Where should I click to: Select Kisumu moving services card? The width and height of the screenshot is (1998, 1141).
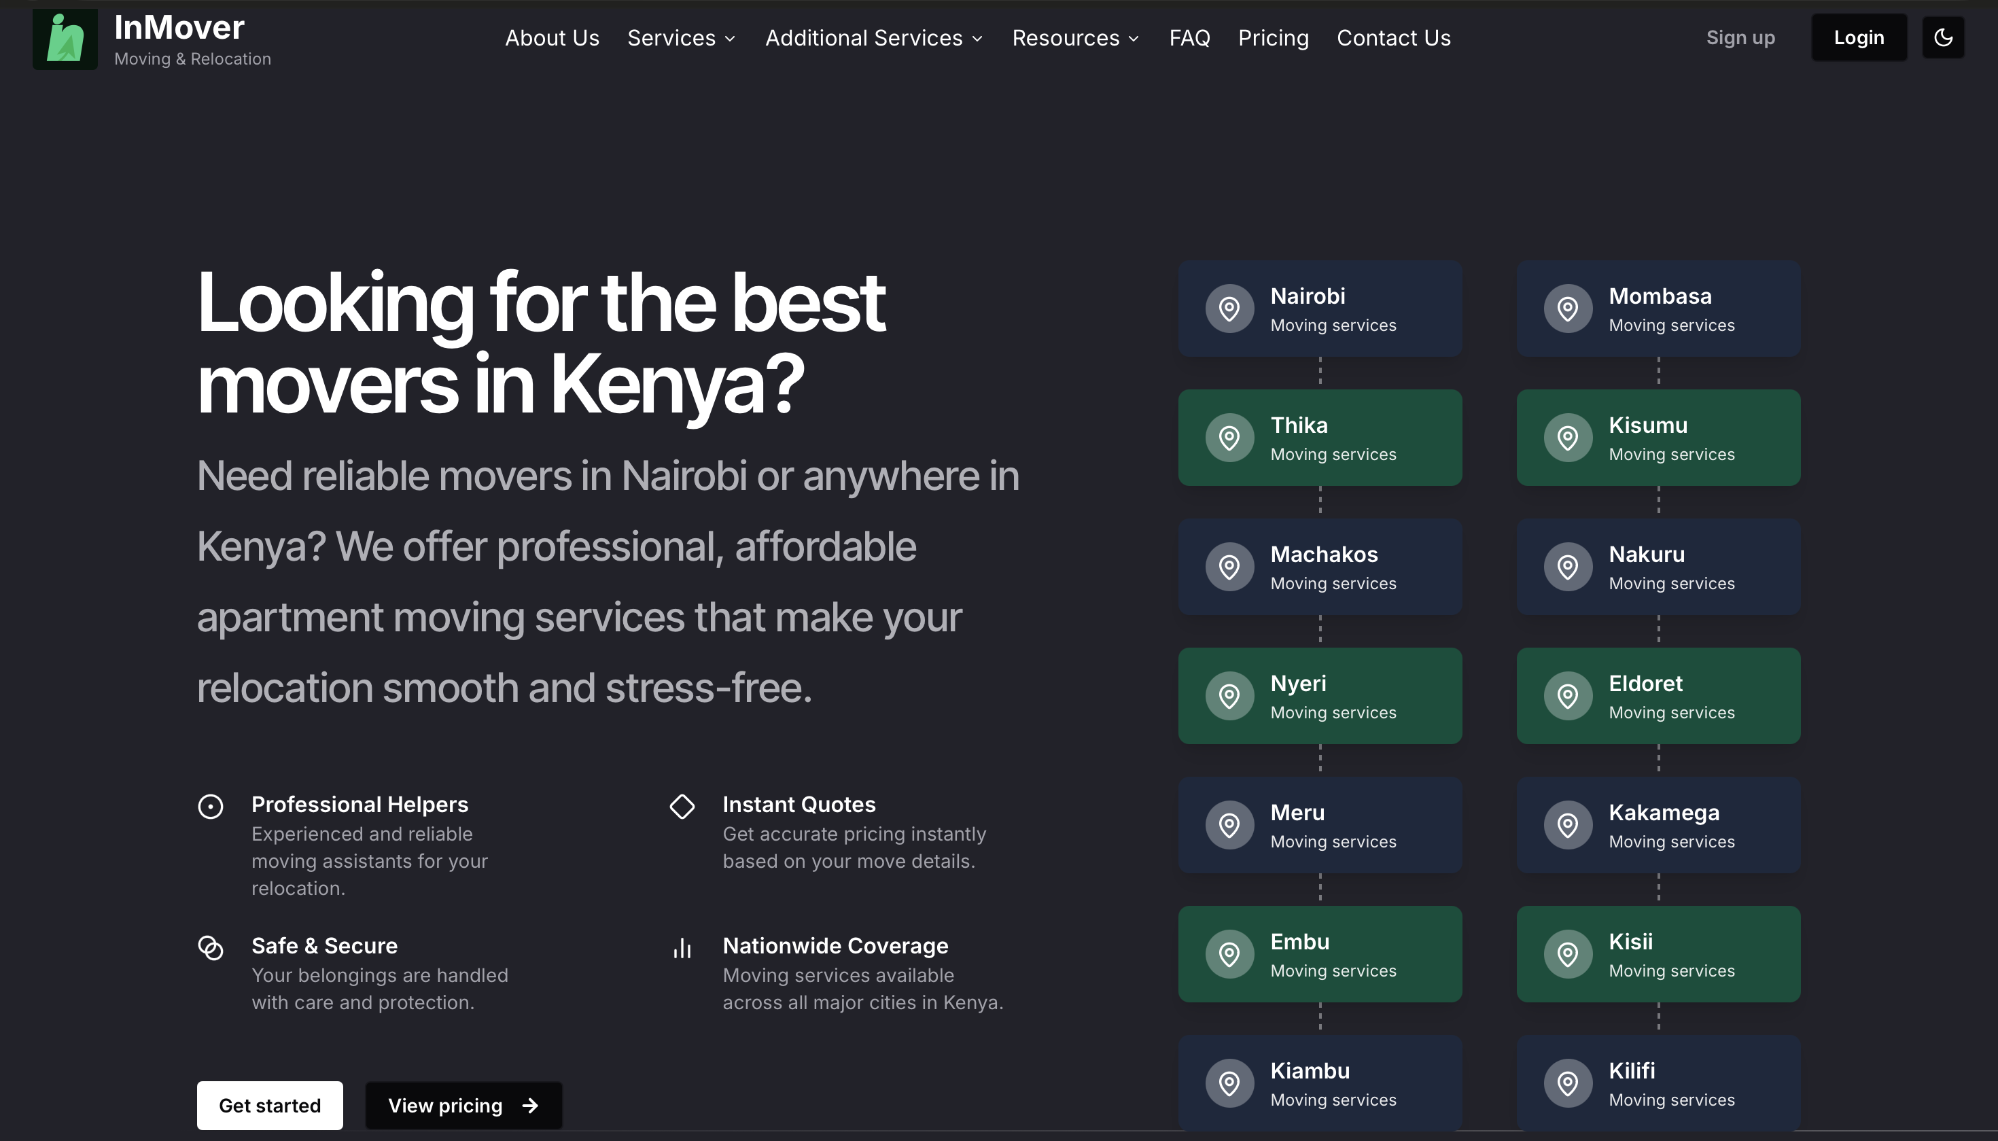click(x=1658, y=438)
